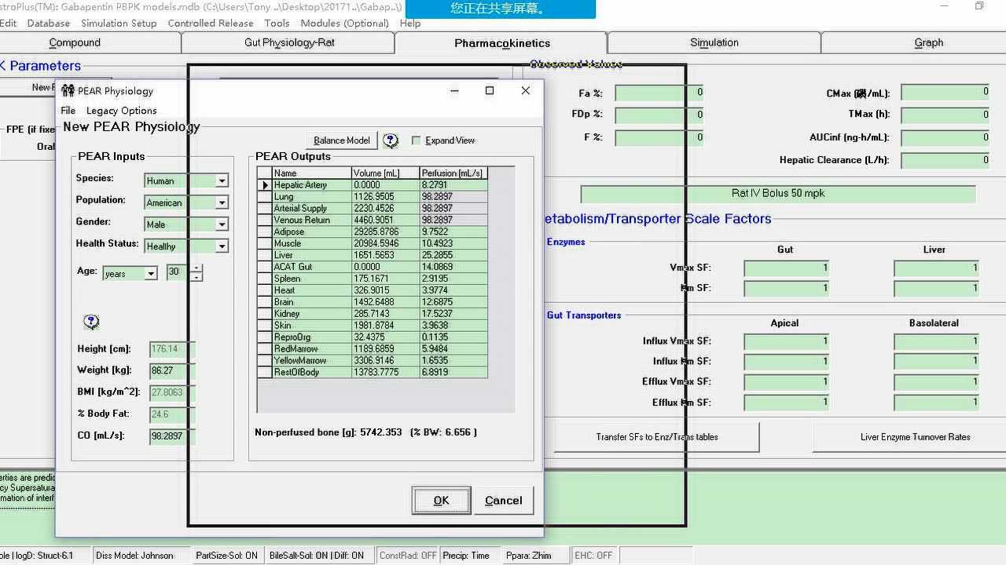Click the EHC: OFF status indicator

[x=593, y=555]
